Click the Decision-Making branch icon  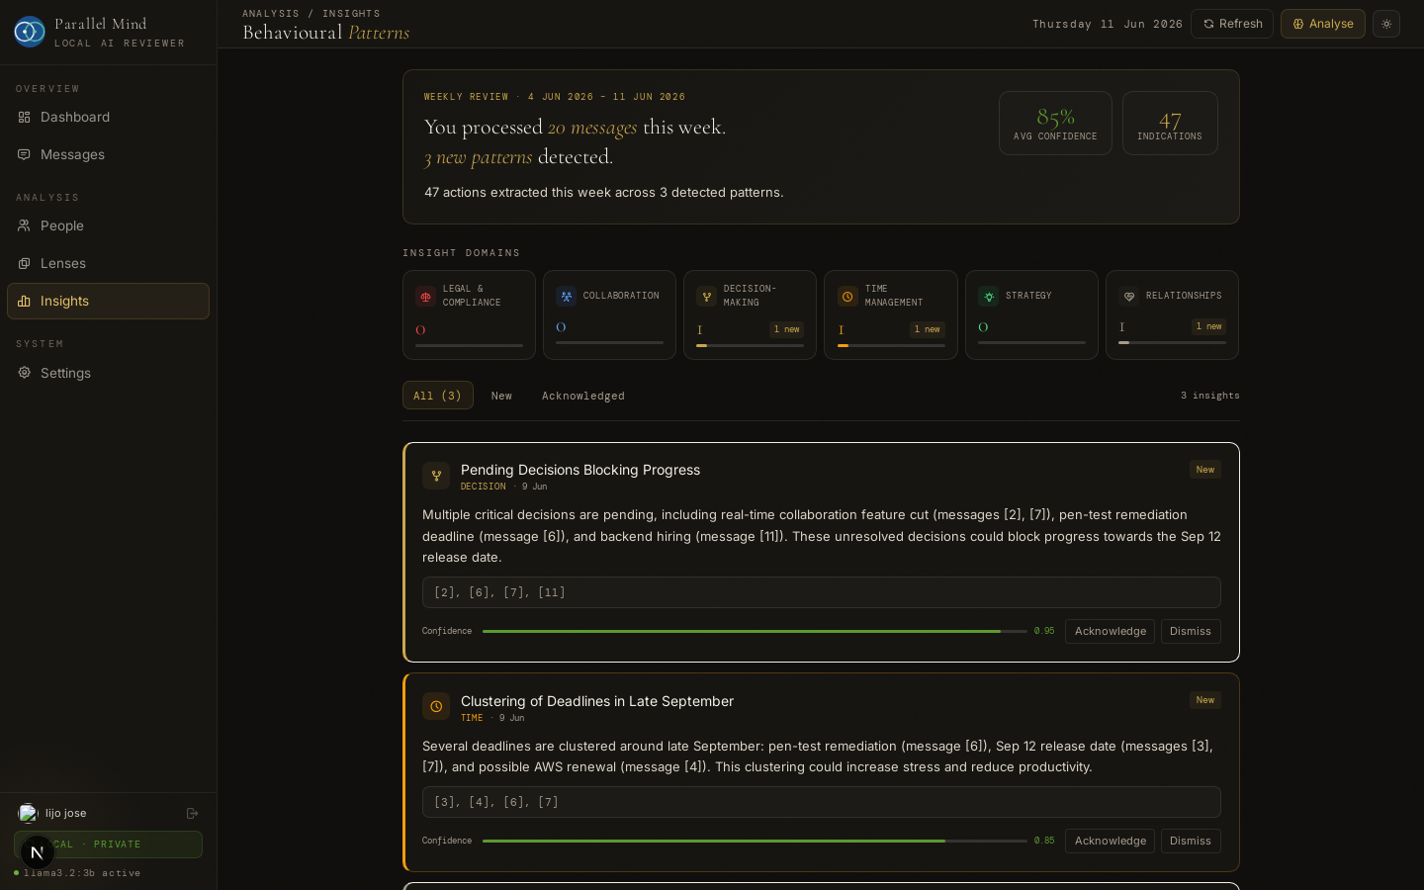pyautogui.click(x=706, y=297)
